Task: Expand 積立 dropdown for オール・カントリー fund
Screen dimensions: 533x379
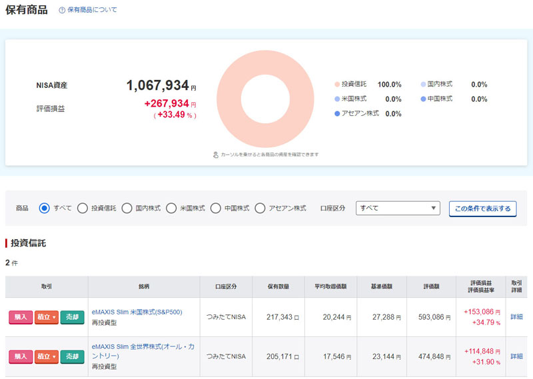Action: point(47,357)
